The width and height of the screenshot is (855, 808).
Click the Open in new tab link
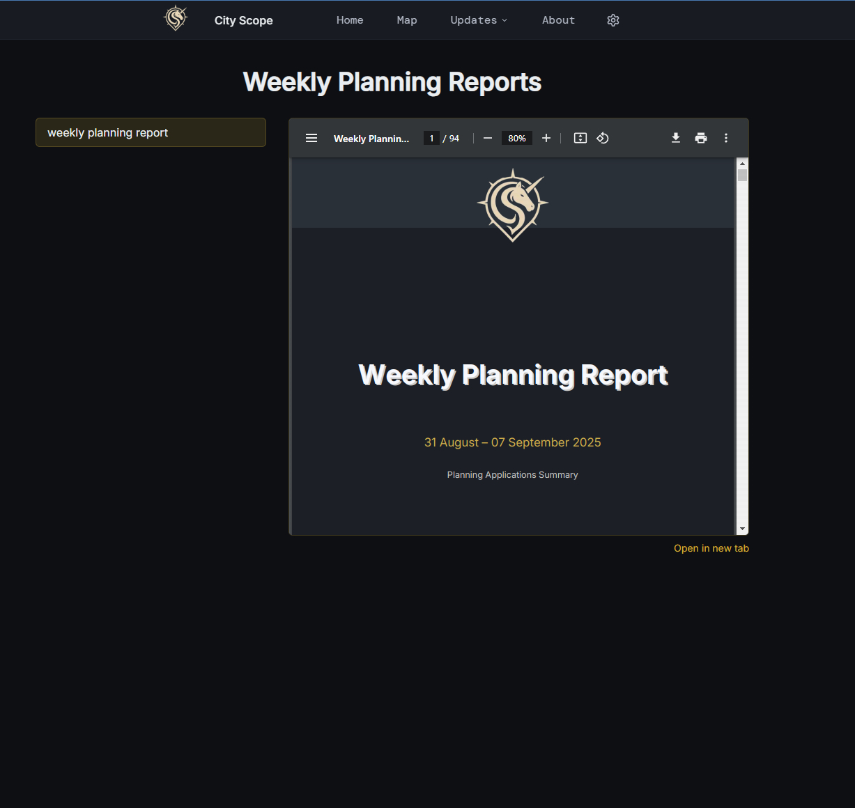[711, 548]
